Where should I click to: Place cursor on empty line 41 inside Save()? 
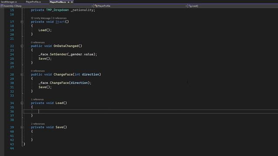coord(151,136)
